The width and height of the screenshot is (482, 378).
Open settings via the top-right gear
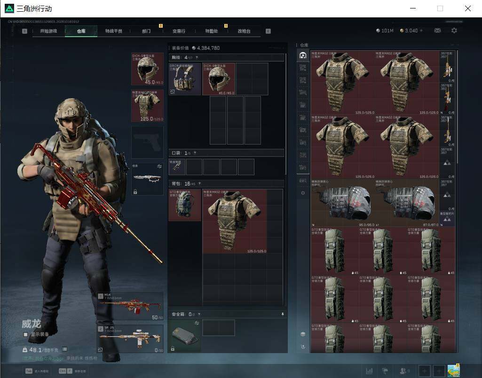pyautogui.click(x=454, y=31)
